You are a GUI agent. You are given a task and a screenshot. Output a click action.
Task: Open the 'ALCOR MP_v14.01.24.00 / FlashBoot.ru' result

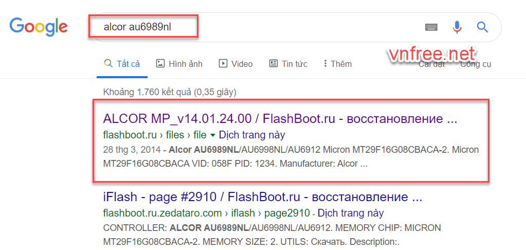coord(280,119)
